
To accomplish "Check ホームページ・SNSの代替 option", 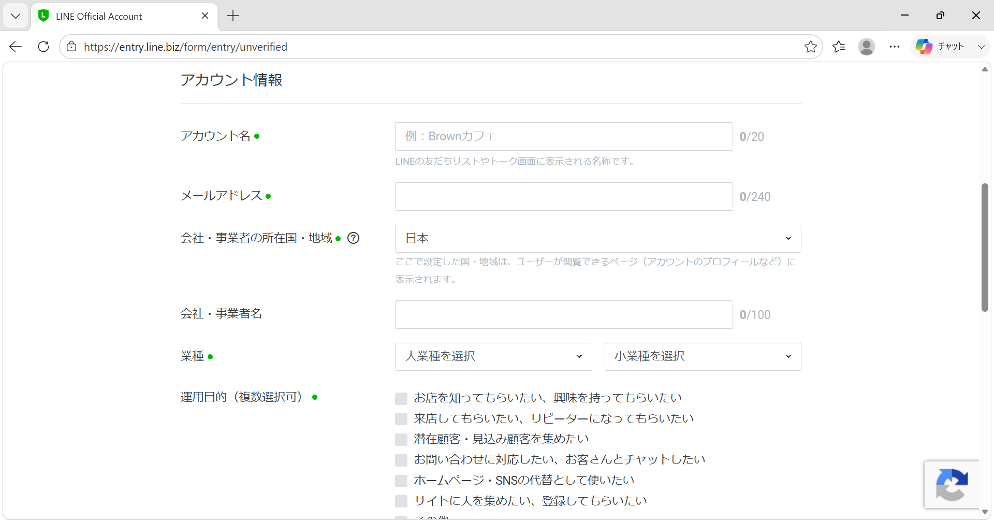I will (401, 481).
